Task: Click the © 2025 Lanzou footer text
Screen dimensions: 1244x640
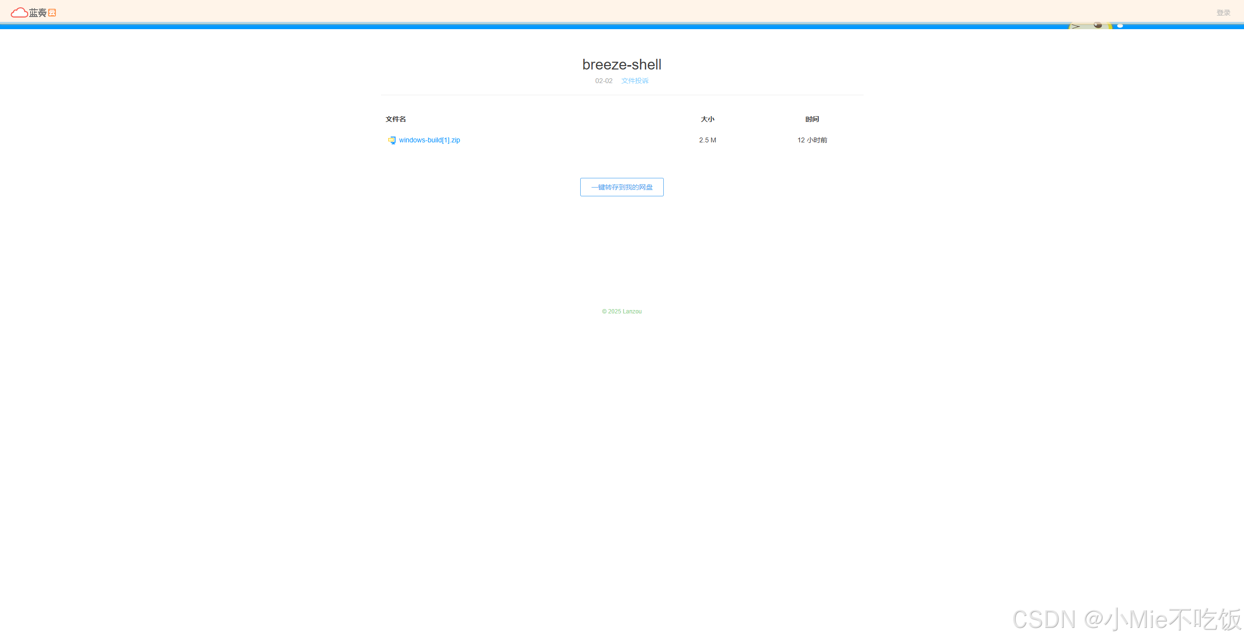Action: [x=622, y=311]
